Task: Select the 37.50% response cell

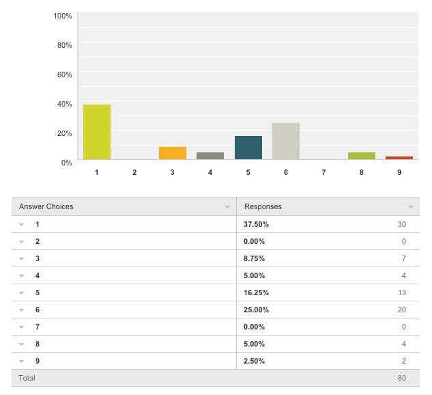Action: tap(257, 224)
